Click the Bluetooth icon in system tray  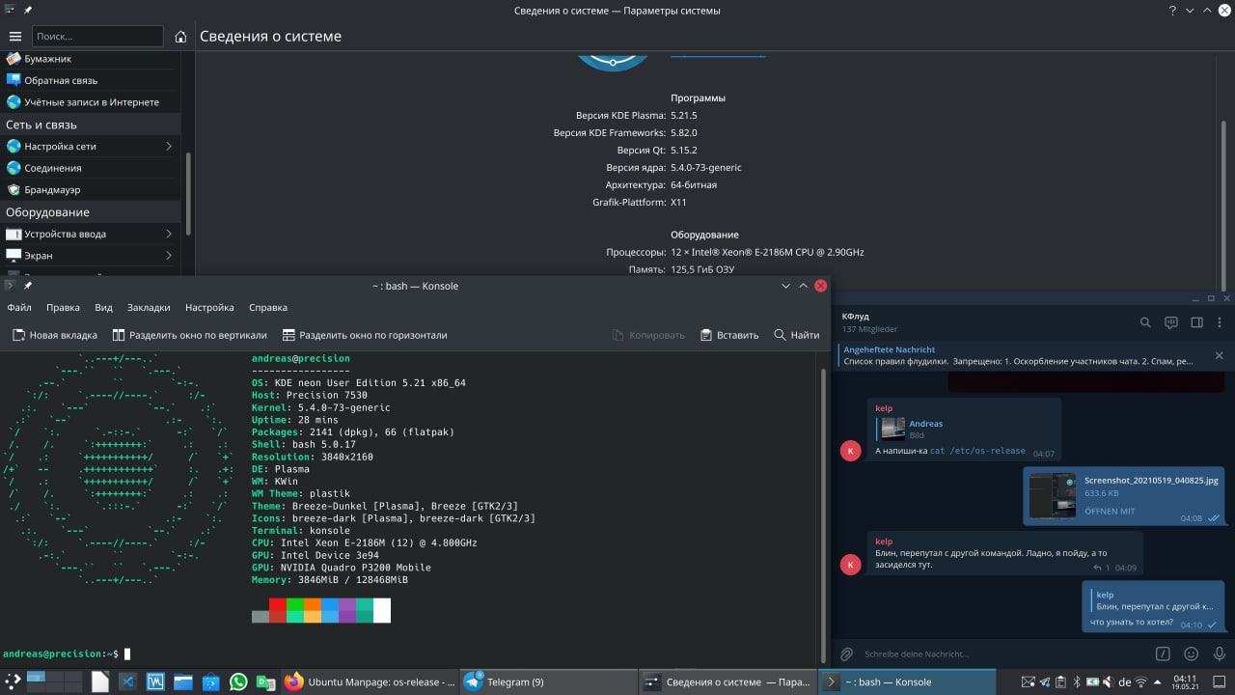tap(1075, 682)
